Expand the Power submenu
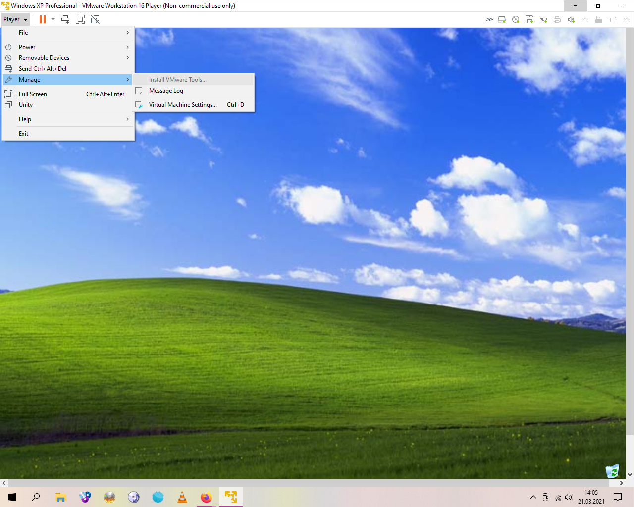The image size is (634, 507). (x=68, y=47)
